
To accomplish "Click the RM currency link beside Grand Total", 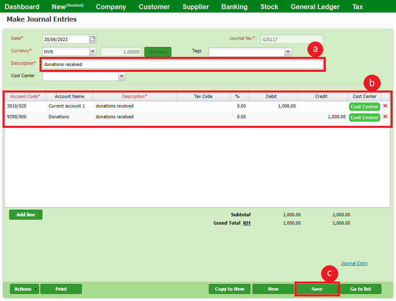I will (x=247, y=223).
